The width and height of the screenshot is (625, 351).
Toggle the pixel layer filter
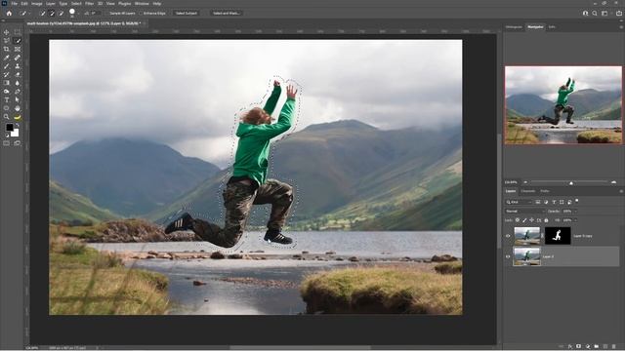538,202
